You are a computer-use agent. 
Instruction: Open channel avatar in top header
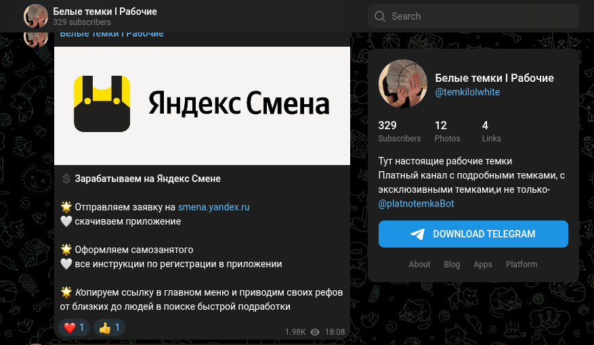(36, 16)
